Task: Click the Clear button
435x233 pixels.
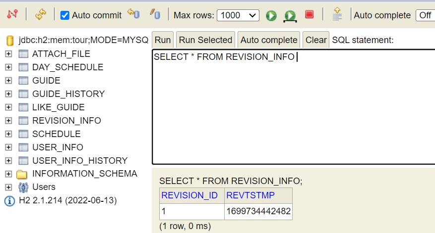Action: tap(316, 40)
